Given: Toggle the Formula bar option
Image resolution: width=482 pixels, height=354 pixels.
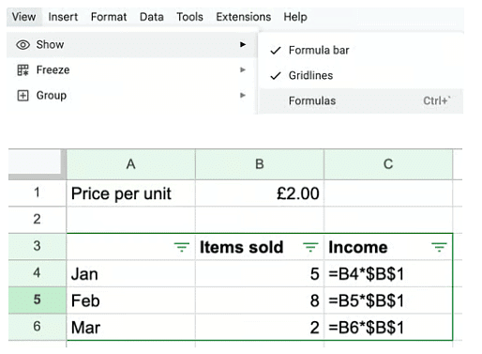Looking at the screenshot, I should 361,50.
